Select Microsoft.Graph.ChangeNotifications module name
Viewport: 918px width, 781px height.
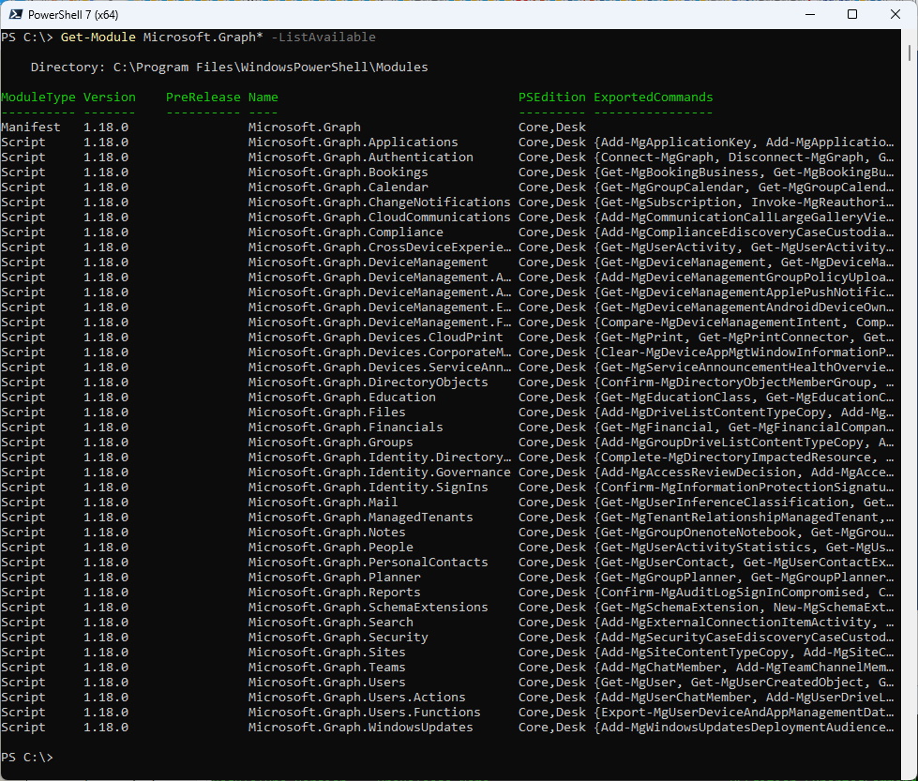click(x=380, y=202)
